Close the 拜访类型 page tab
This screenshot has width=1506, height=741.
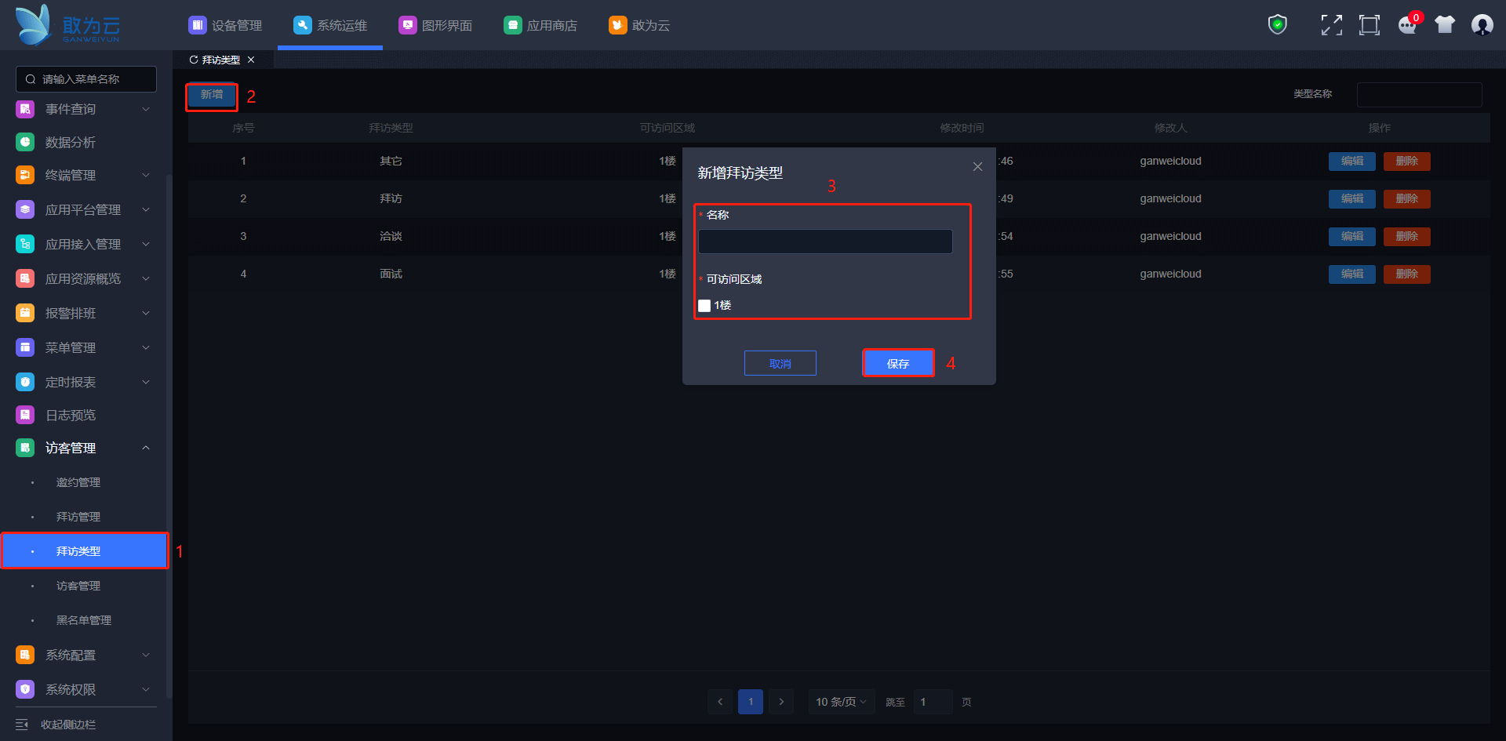[251, 60]
